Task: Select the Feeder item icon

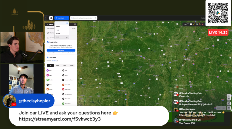Action: click(x=48, y=80)
